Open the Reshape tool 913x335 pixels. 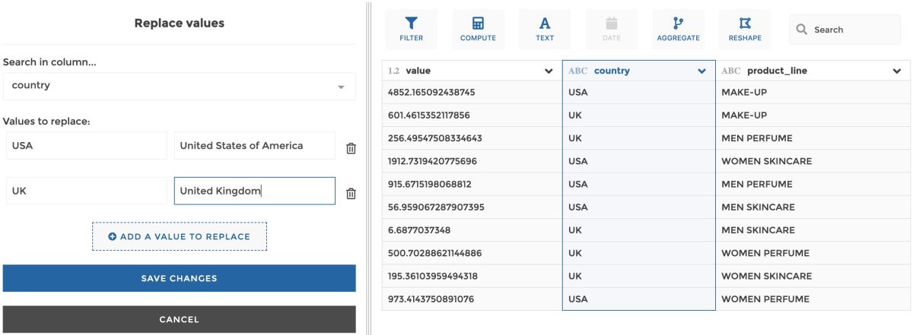[x=745, y=30]
